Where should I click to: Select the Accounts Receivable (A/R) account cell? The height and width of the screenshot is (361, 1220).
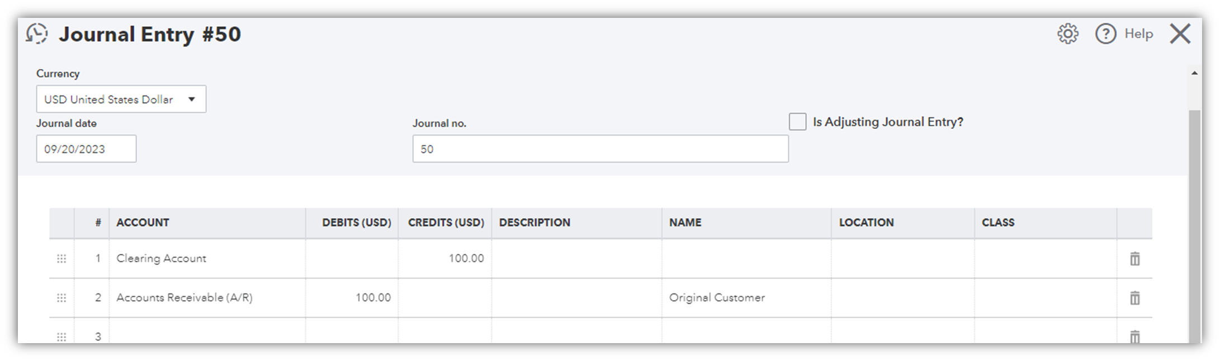pos(207,298)
